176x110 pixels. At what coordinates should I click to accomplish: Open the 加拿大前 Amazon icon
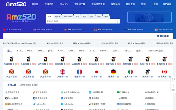click(x=113, y=59)
